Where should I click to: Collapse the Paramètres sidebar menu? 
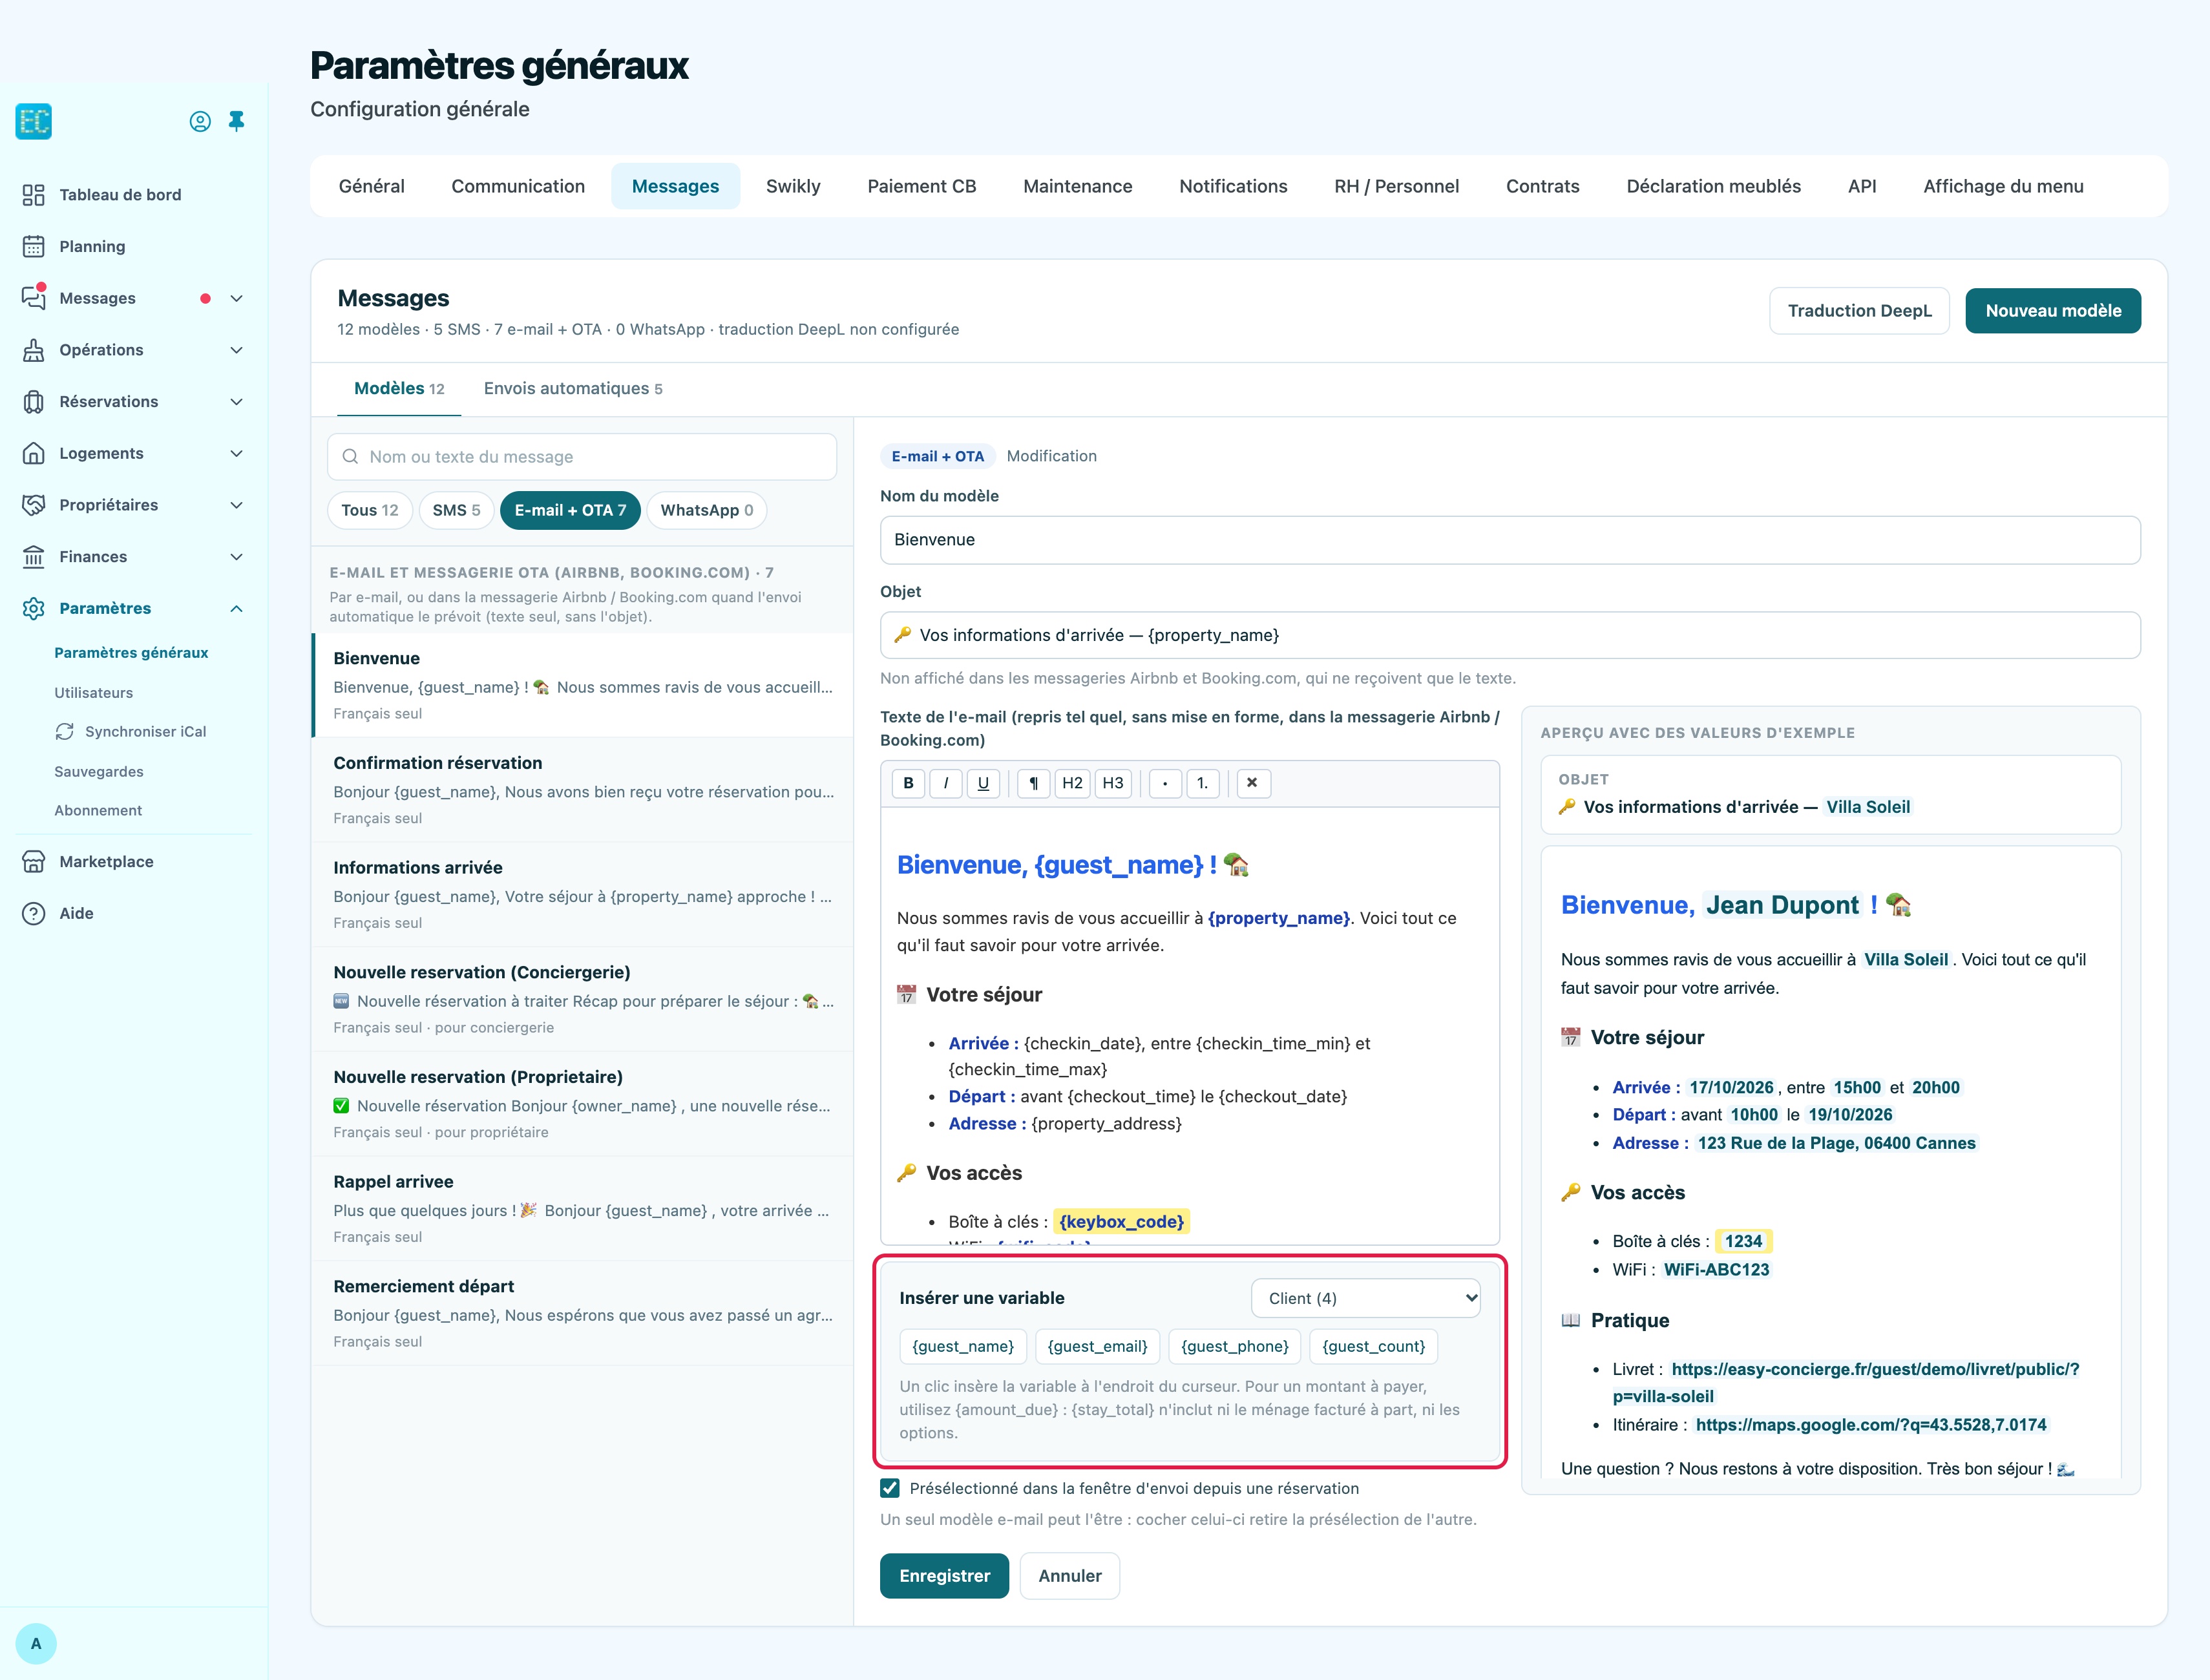point(237,608)
